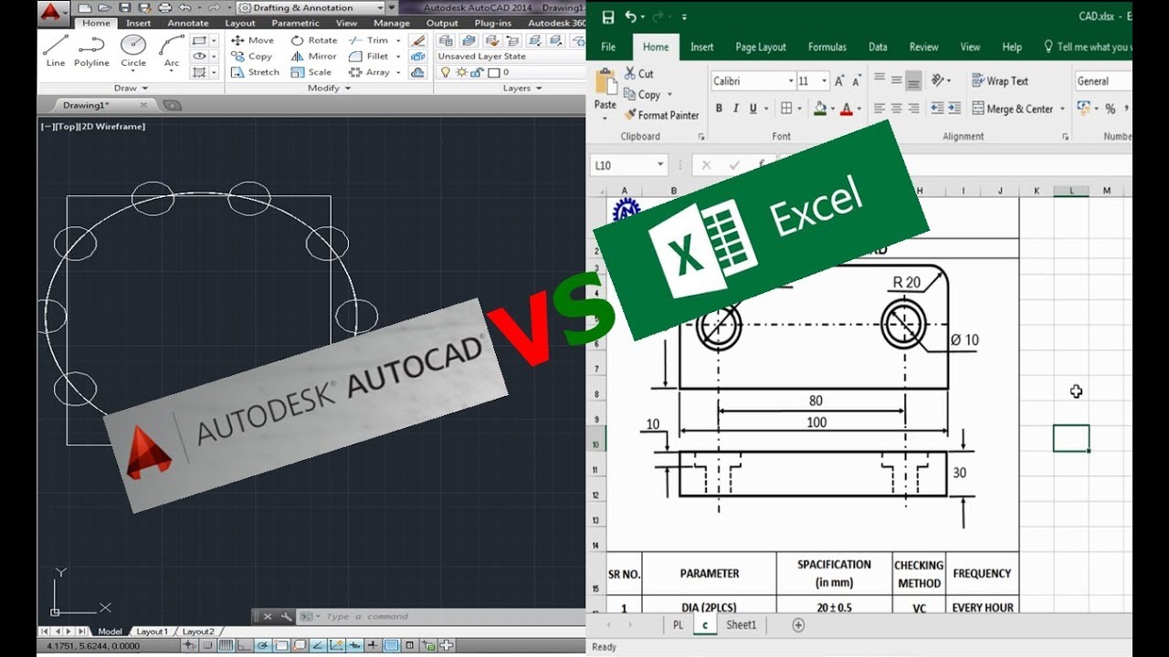Click the layer 0 color swatch in AutoCAD

click(496, 72)
